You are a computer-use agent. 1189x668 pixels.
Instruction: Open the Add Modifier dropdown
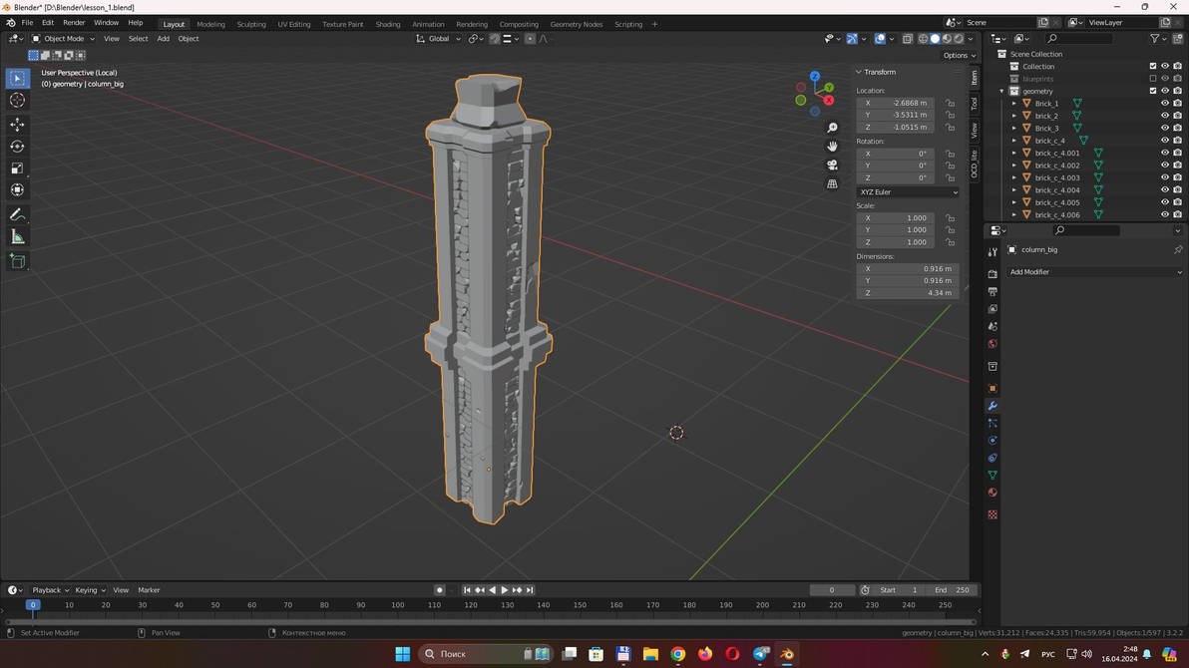coord(1095,272)
